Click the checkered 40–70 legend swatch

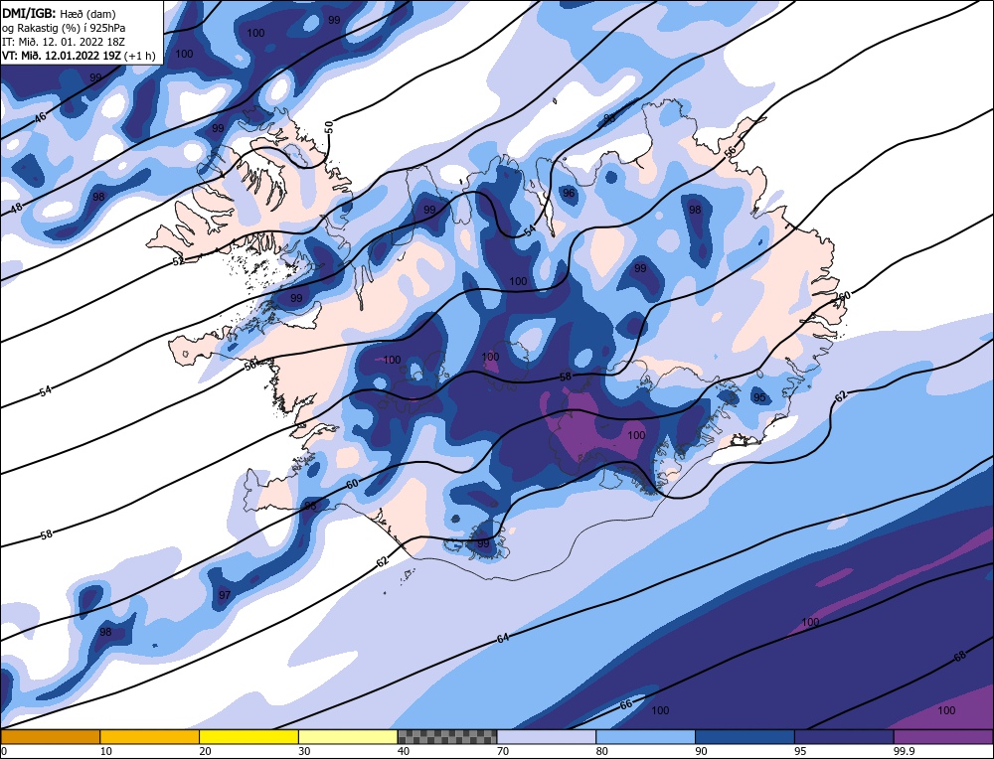click(x=447, y=737)
